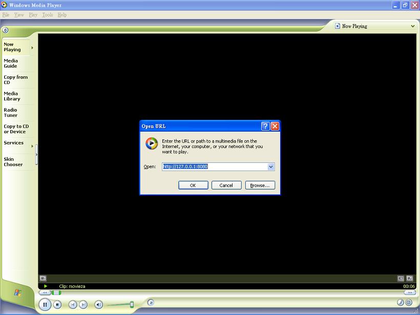Switch to skin mode icon
420x315 pixels.
(x=408, y=303)
